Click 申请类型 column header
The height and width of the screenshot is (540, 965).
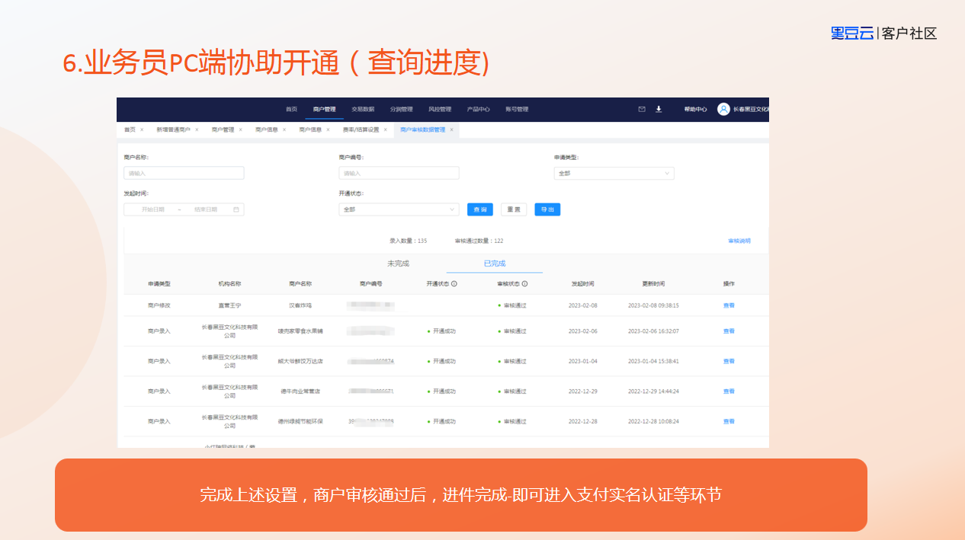tap(159, 283)
